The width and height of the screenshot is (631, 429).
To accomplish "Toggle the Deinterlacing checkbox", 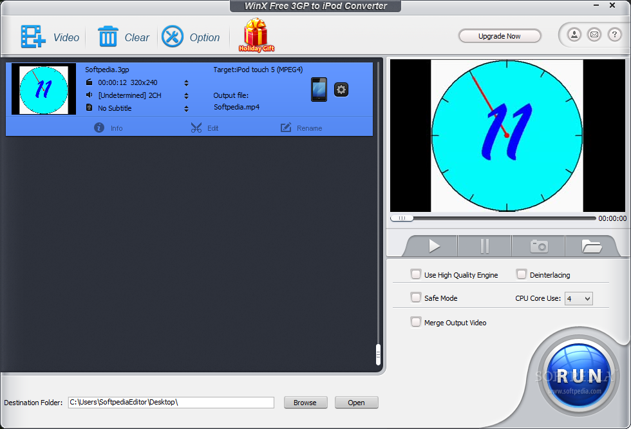I will click(x=521, y=274).
